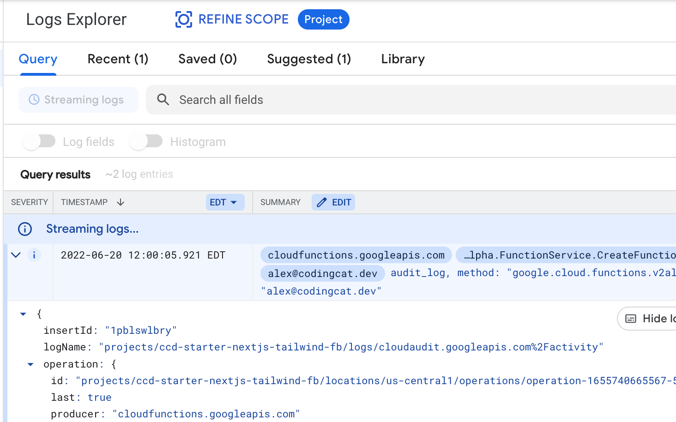676x422 pixels.
Task: Click the Hide log summary icon
Action: click(631, 319)
